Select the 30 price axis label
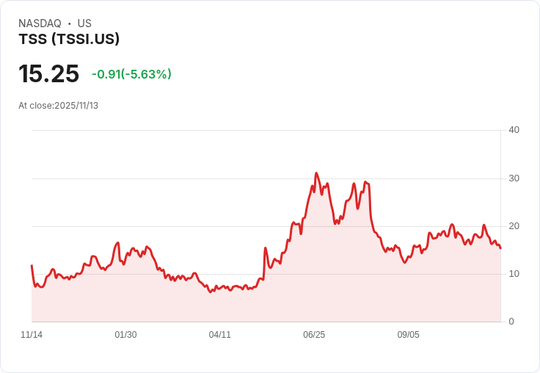 pos(514,178)
